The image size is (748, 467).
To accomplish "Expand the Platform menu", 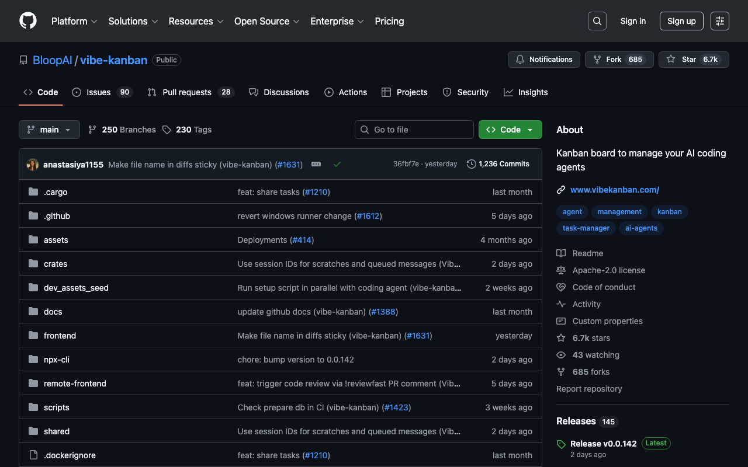I will (x=74, y=21).
